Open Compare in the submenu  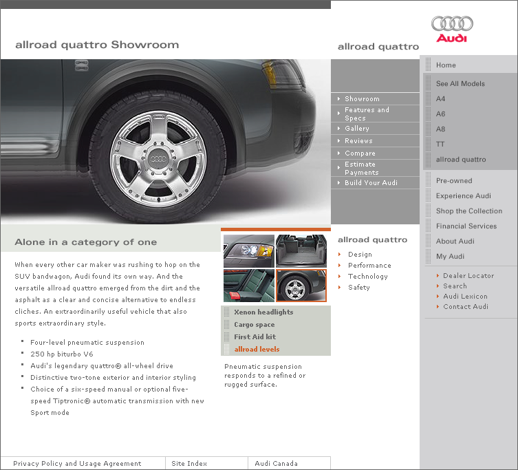point(360,153)
